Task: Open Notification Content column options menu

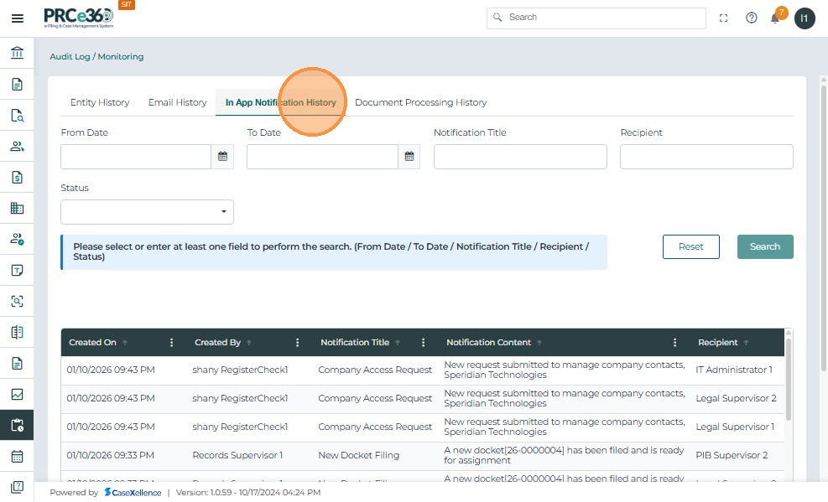Action: click(x=675, y=343)
